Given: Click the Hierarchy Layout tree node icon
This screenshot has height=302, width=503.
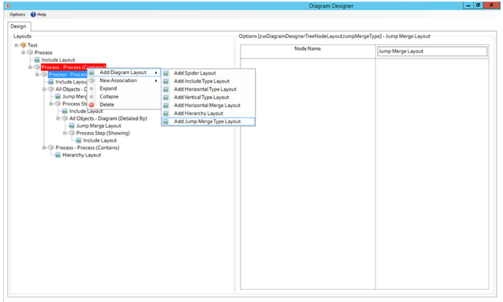Looking at the screenshot, I should (58, 155).
